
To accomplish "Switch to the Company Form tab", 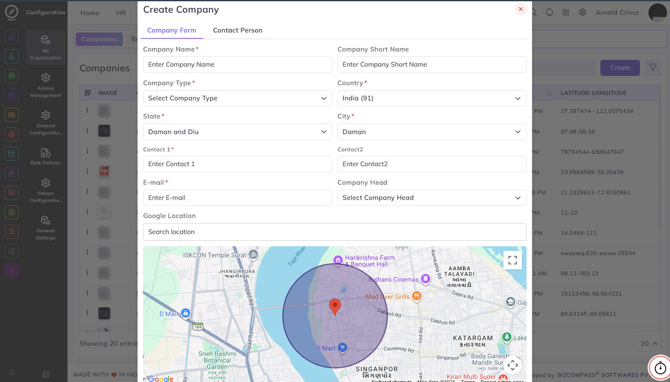I will [172, 30].
